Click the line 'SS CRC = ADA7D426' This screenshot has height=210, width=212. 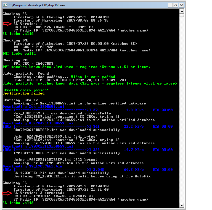click(53, 27)
